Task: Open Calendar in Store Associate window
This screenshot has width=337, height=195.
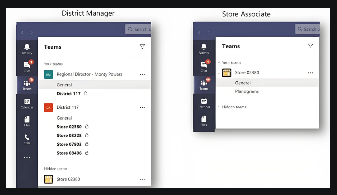Action: [x=204, y=103]
